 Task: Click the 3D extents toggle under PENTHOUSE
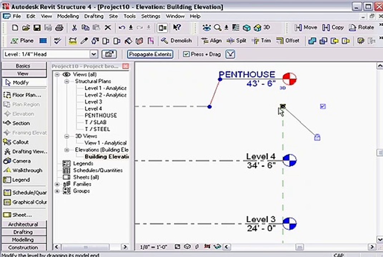283,88
